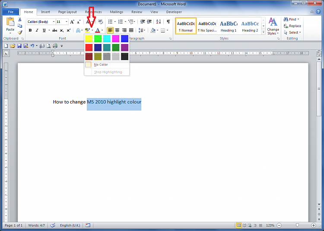Viewport: 324px width, 231px height.
Task: Toggle Justify alignment
Action: 131,30
